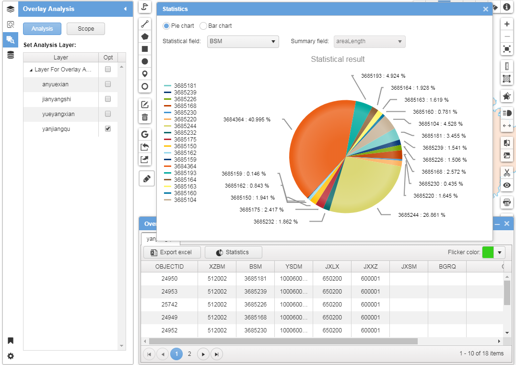Select the eraser tool

tap(147, 179)
